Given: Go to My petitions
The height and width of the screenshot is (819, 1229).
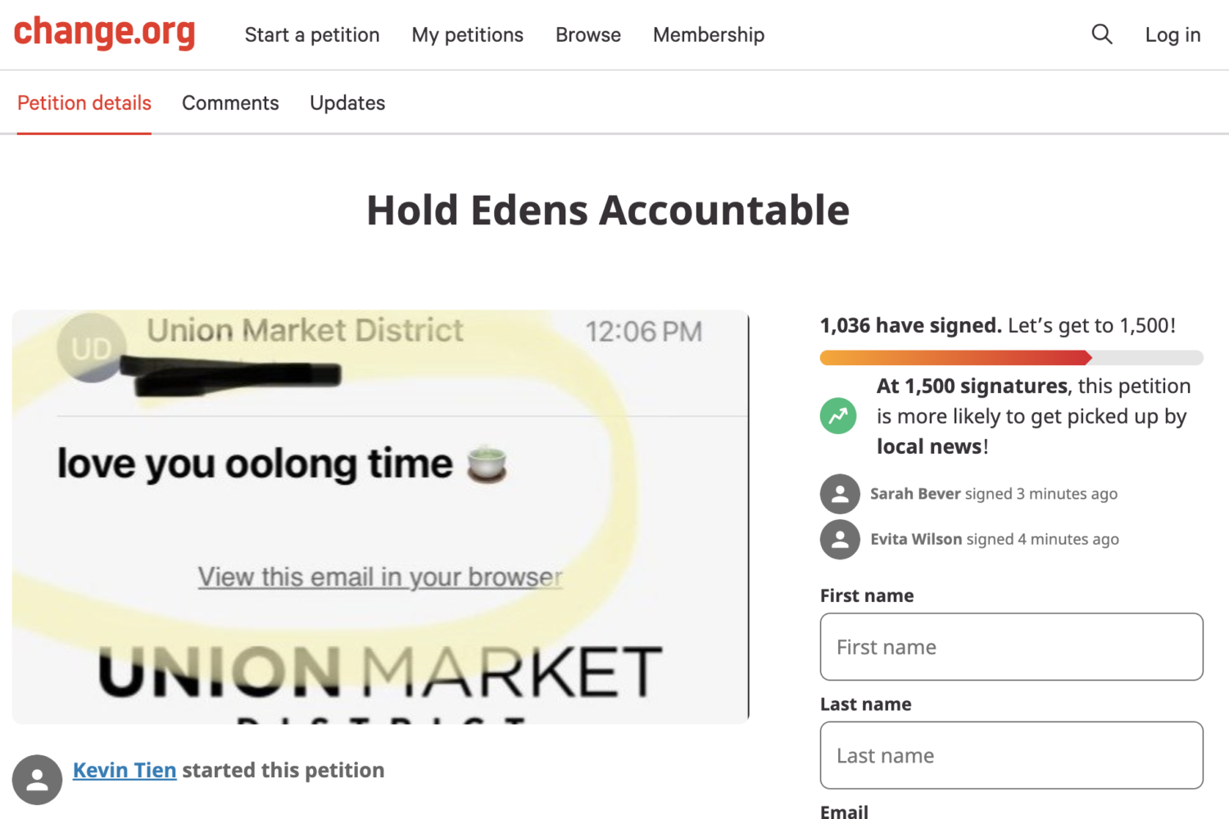Looking at the screenshot, I should 467,35.
